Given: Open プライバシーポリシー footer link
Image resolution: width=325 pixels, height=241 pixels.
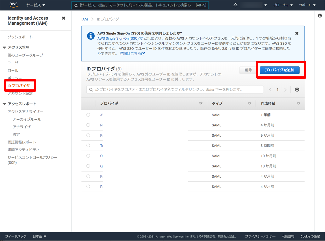Looking at the screenshot, I should 260,236.
